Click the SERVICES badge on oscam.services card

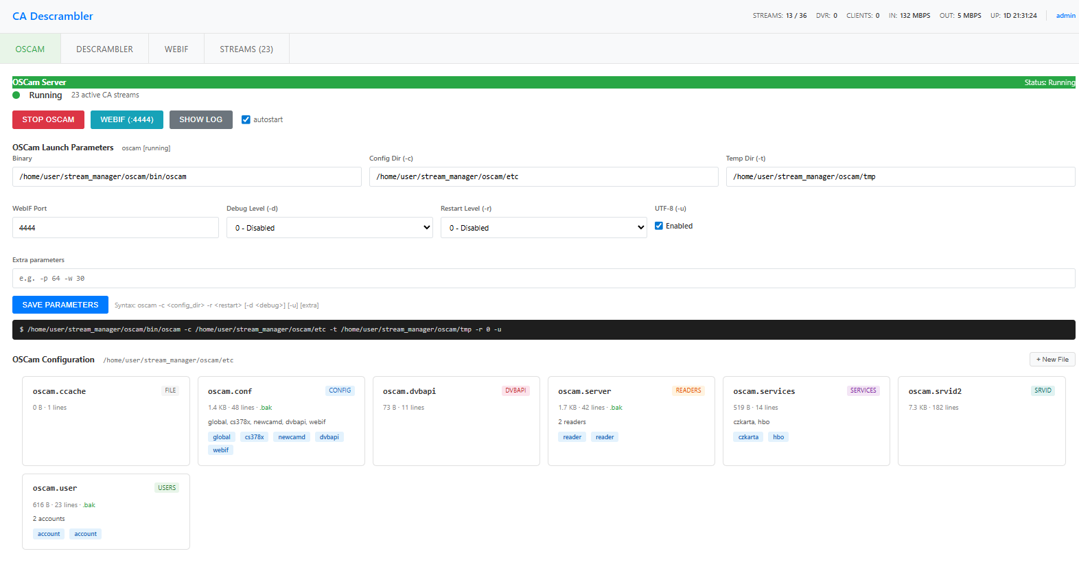tap(863, 391)
